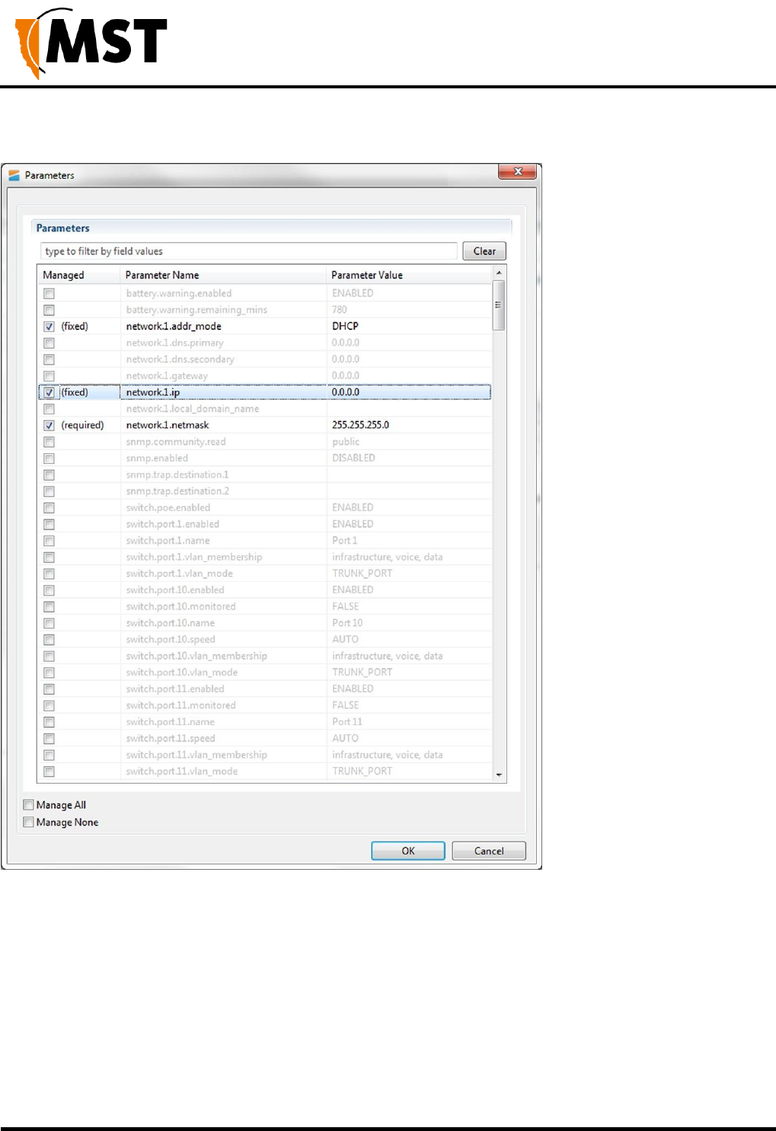Select the snmp.trap.destination.2 row
Image resolution: width=776 pixels, height=1131 pixels.
(264, 491)
